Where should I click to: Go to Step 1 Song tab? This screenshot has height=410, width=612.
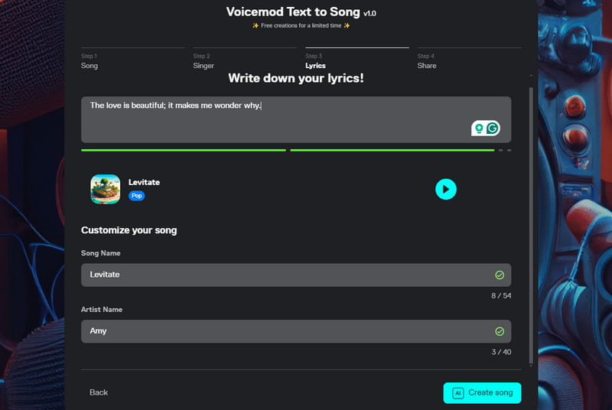pyautogui.click(x=90, y=61)
